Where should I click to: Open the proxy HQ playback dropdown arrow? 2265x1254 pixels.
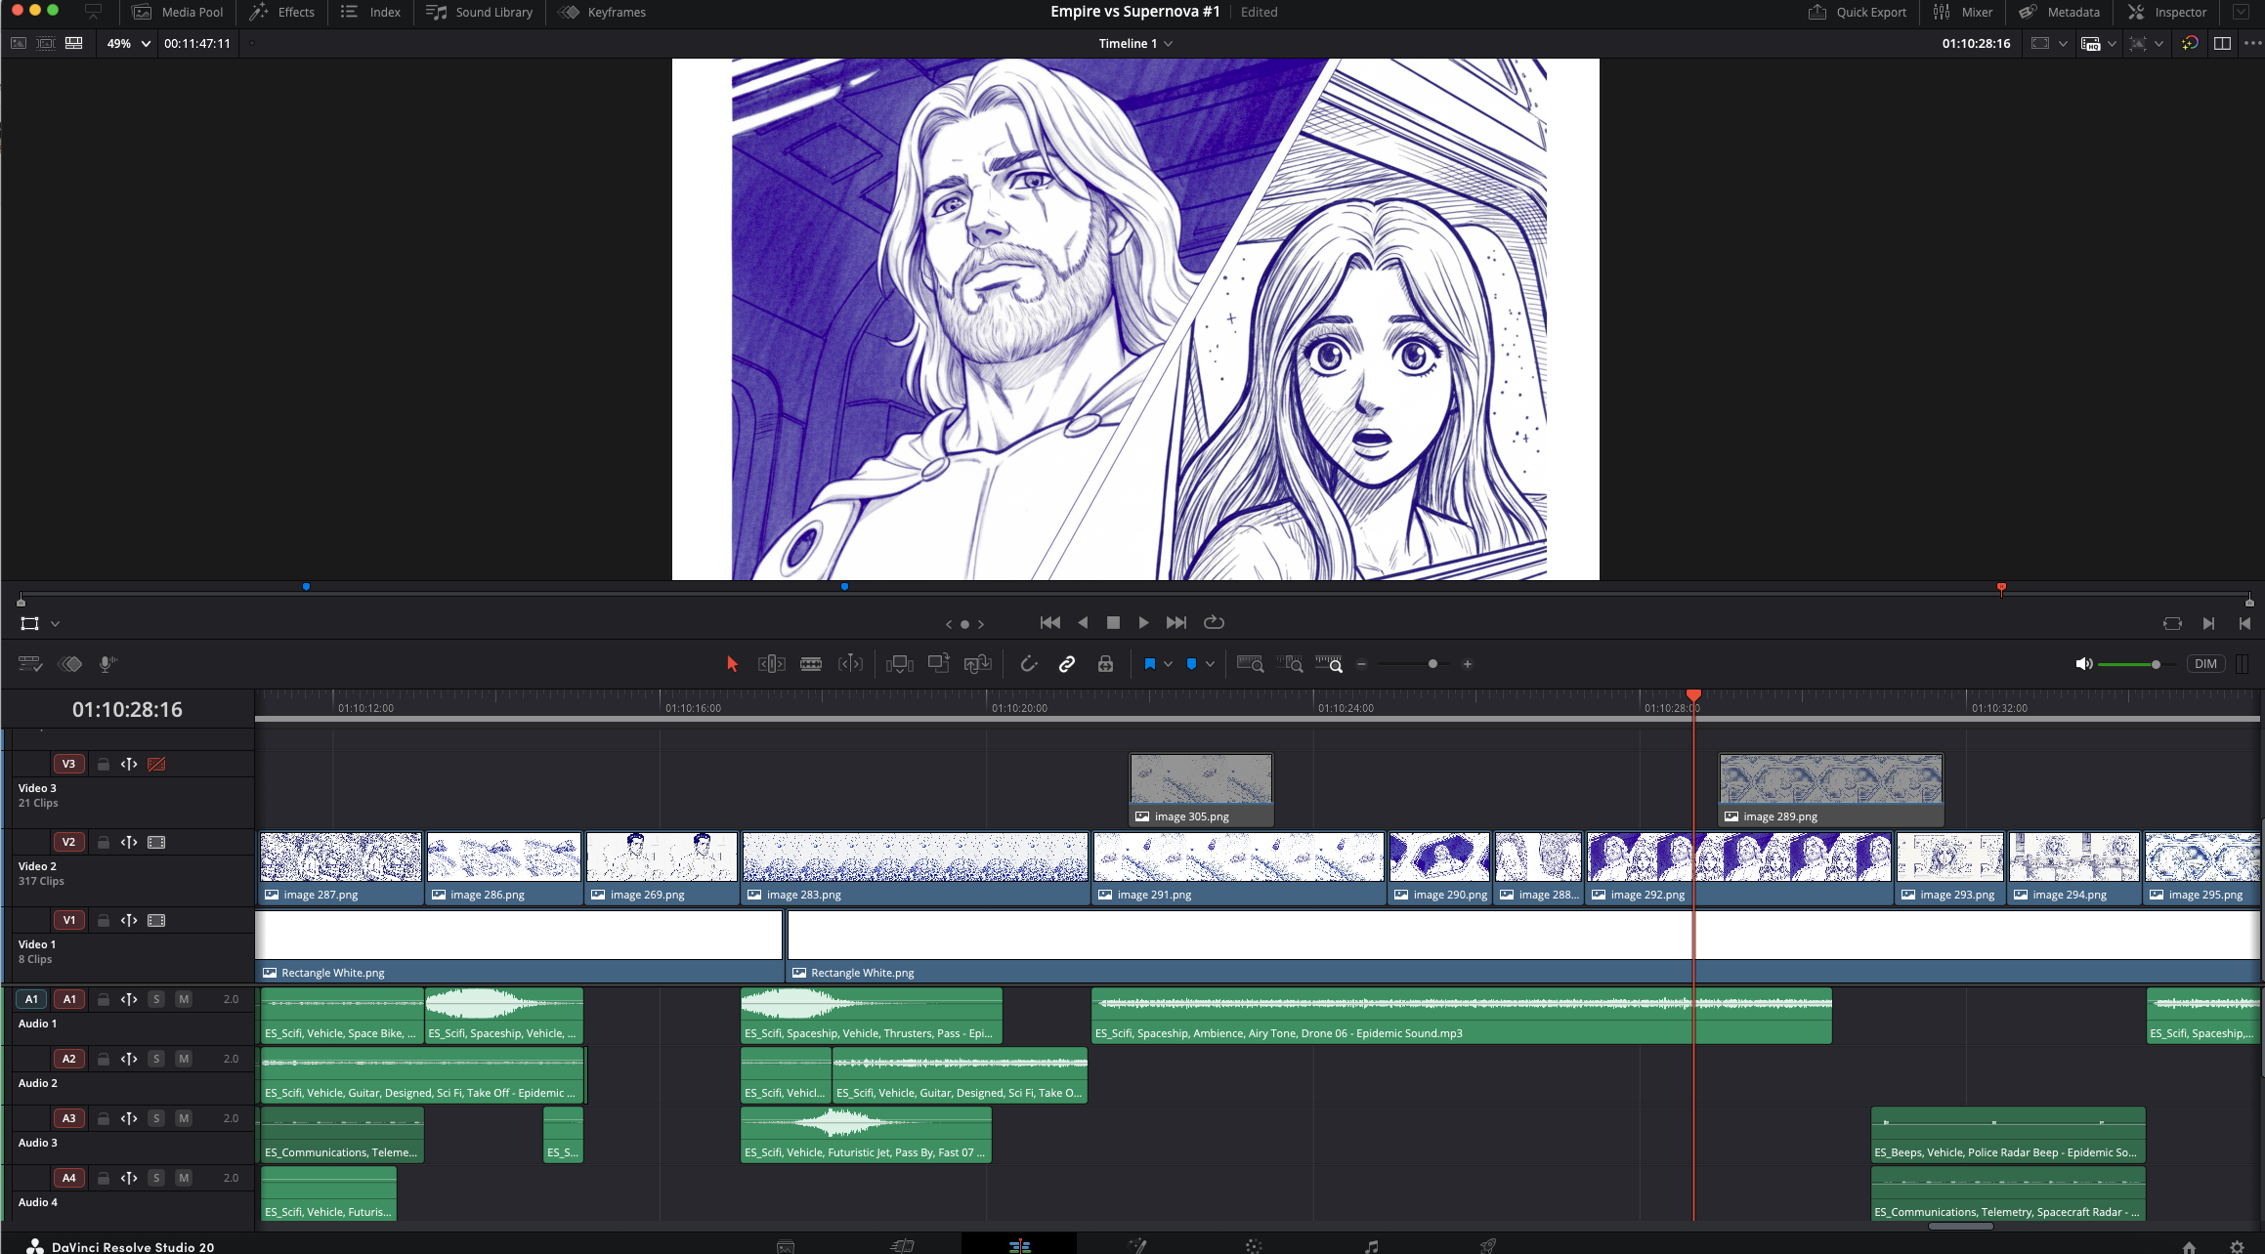point(2112,43)
